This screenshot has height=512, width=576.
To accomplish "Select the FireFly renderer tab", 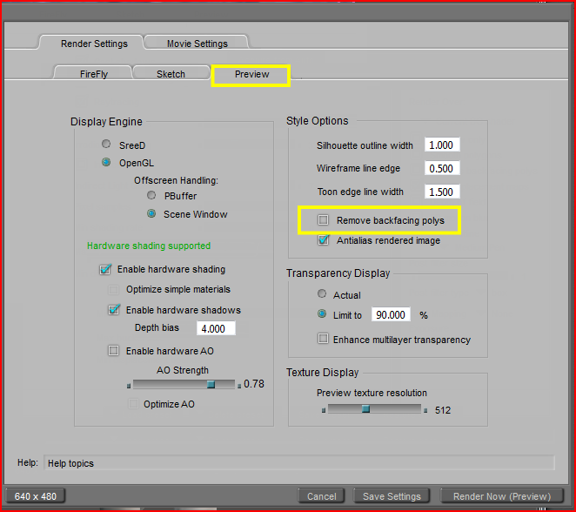I will (94, 73).
